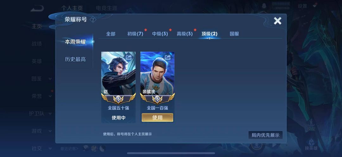
Task: Open the 荣耀称号 help question mark icon
Action: coord(93,20)
